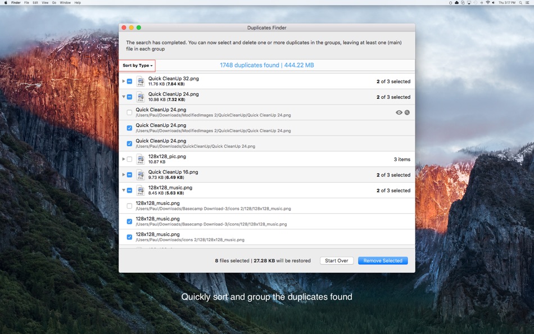The height and width of the screenshot is (334, 534).
Task: Uncheck 128x128_music.png in Downloads/icons 2
Action: (129, 237)
